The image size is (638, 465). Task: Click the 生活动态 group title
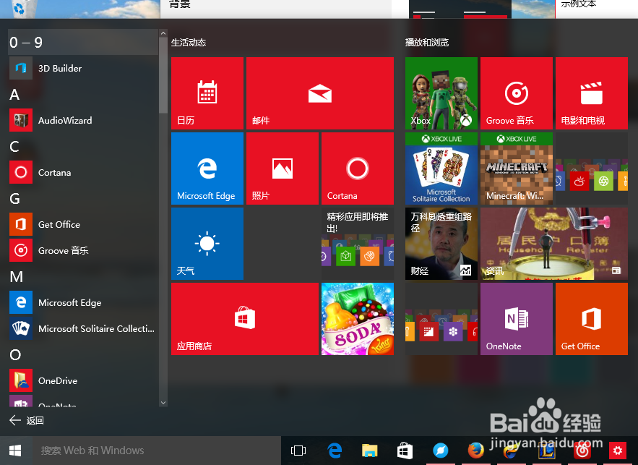tap(189, 43)
